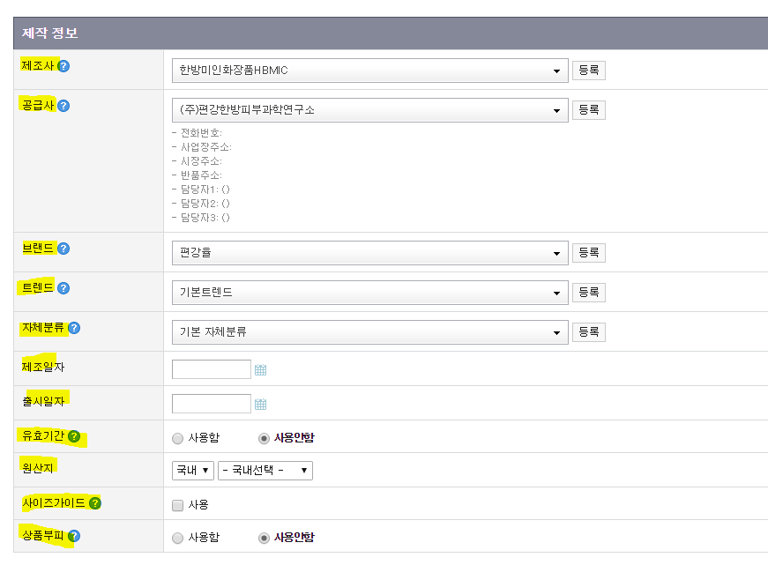The width and height of the screenshot is (768, 565).
Task: Click the 상품부피 question mark icon
Action: coord(72,536)
